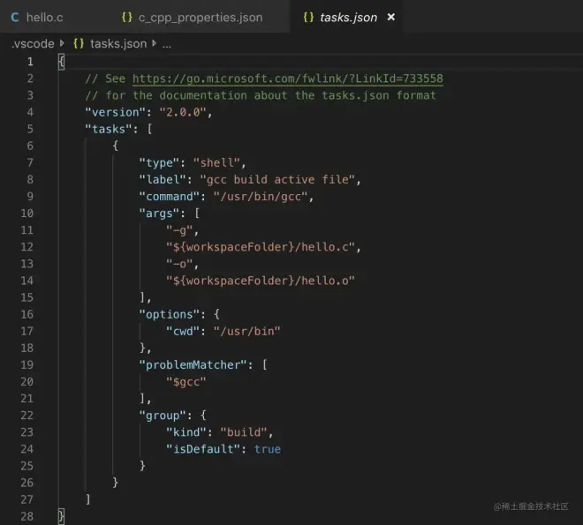Click the "kind" key text
The image size is (583, 525).
[x=185, y=432]
